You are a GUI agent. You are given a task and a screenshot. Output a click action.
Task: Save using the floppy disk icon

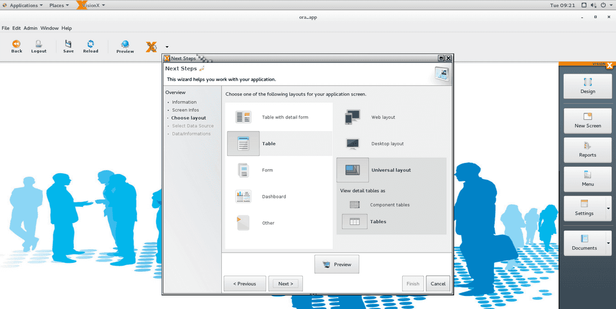pyautogui.click(x=68, y=44)
